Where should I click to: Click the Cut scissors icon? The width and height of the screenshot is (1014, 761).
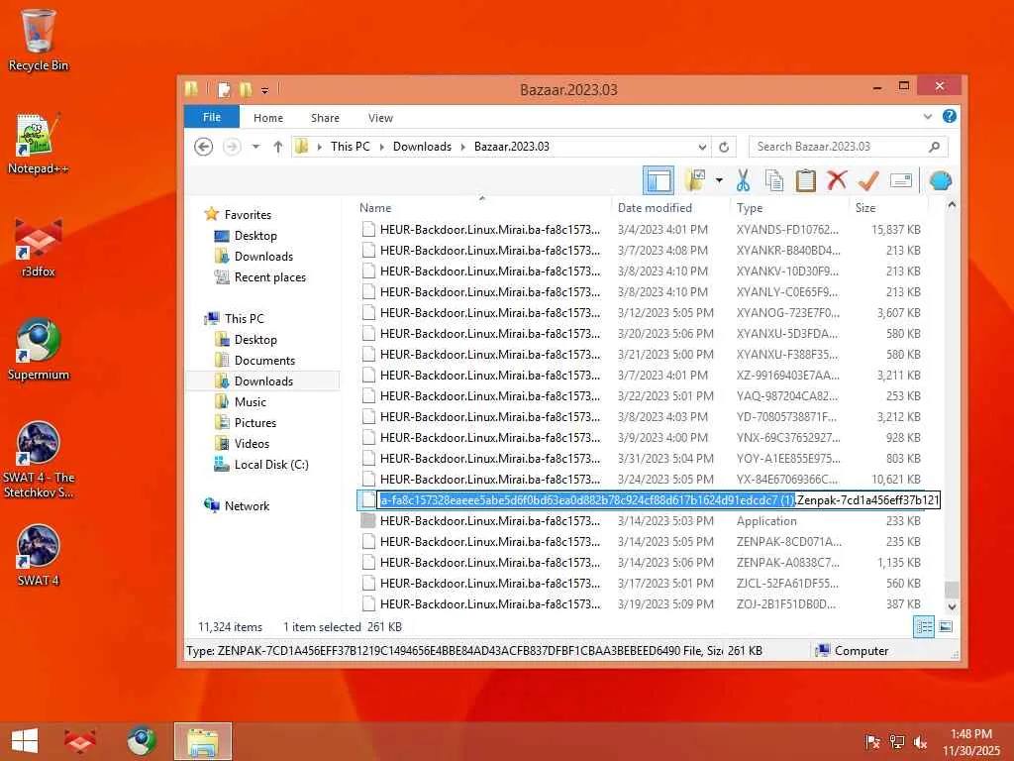point(743,180)
